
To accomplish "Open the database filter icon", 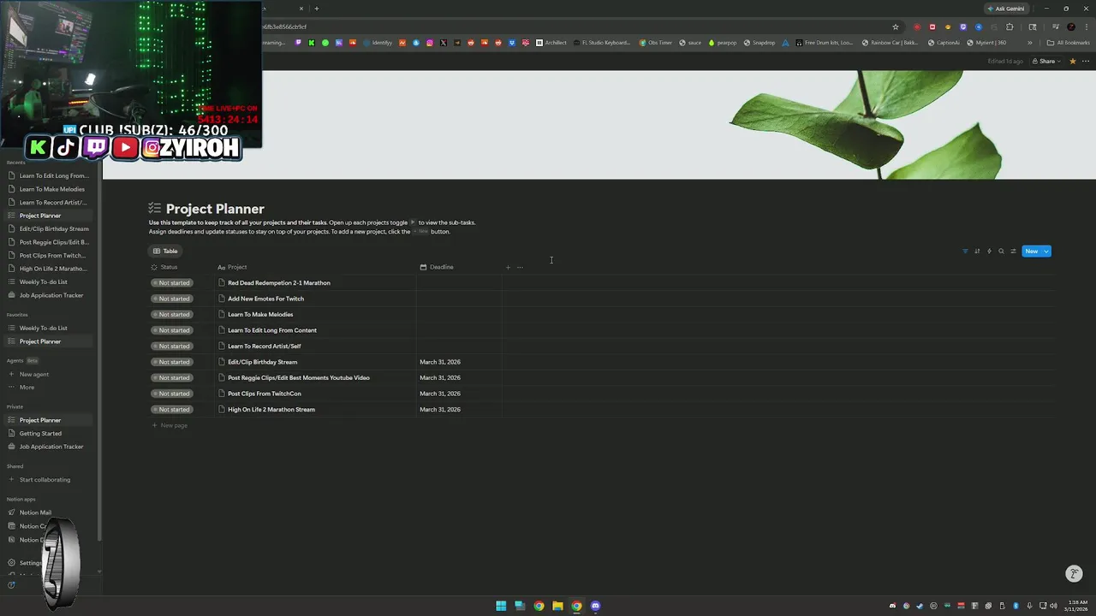I will click(965, 252).
